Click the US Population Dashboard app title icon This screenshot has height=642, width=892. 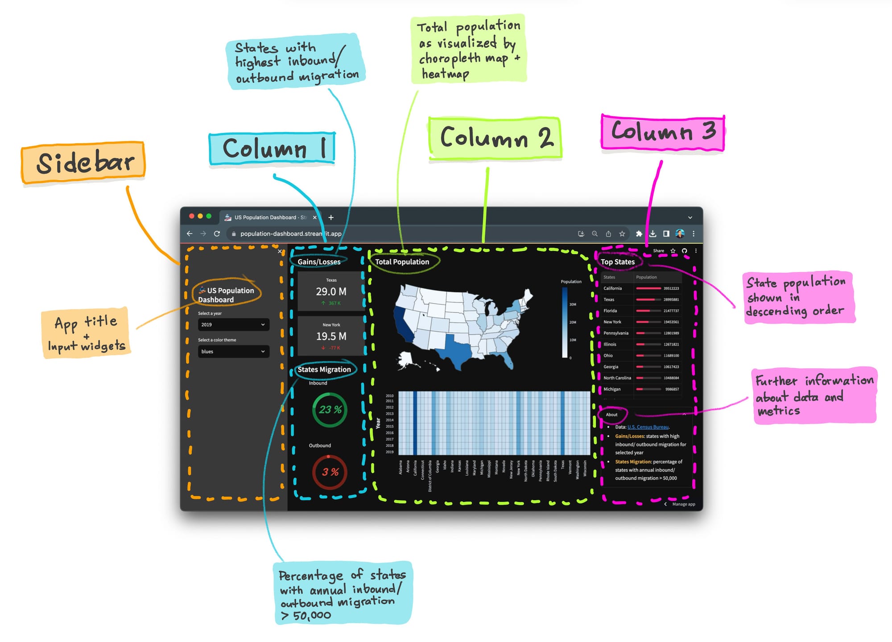click(x=203, y=287)
